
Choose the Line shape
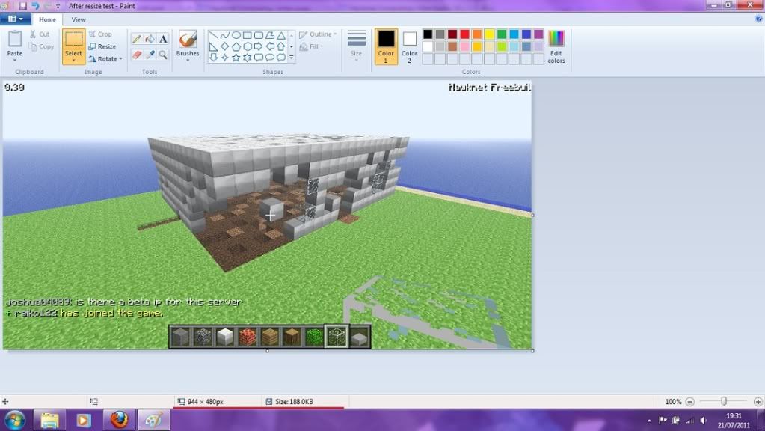(x=214, y=35)
